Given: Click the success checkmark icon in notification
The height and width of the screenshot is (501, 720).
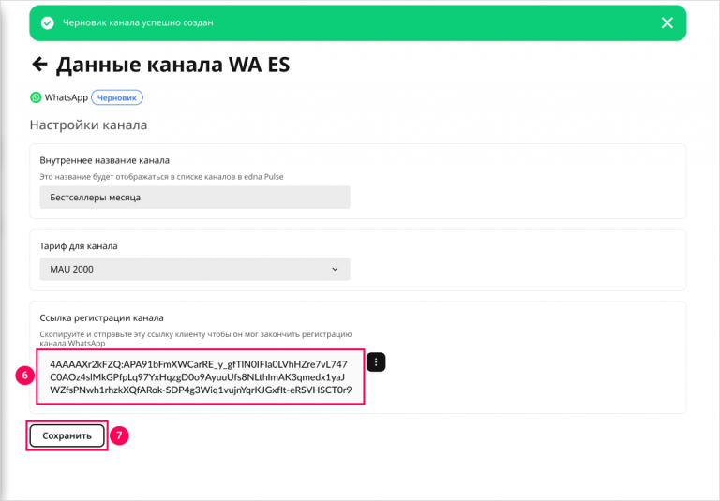Looking at the screenshot, I should point(47,22).
